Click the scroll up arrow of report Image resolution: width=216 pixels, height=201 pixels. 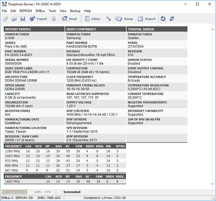pos(212,29)
